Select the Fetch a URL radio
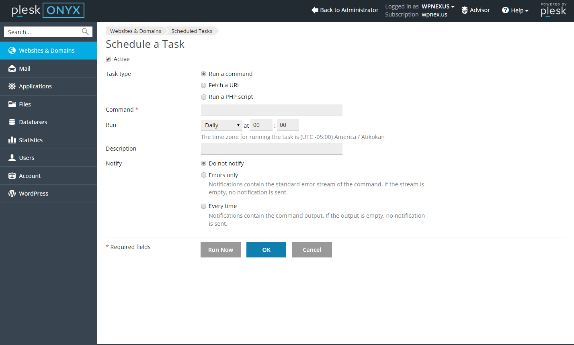The width and height of the screenshot is (574, 345). tap(203, 85)
